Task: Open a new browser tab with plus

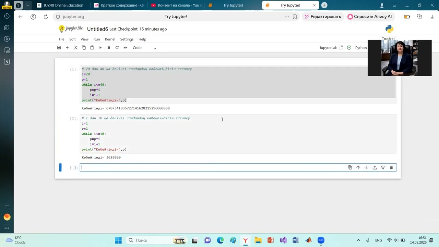Action: [324, 5]
